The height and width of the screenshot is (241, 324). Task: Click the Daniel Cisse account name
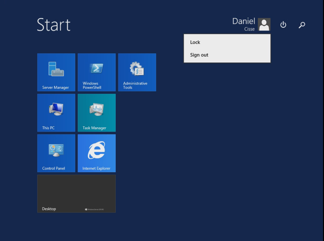pyautogui.click(x=244, y=24)
